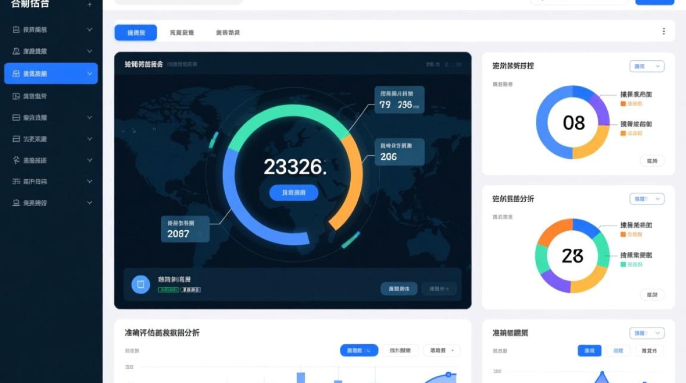This screenshot has width=686, height=383.
Task: Toggle the green status tag in the dark card footer
Action: coord(168,290)
